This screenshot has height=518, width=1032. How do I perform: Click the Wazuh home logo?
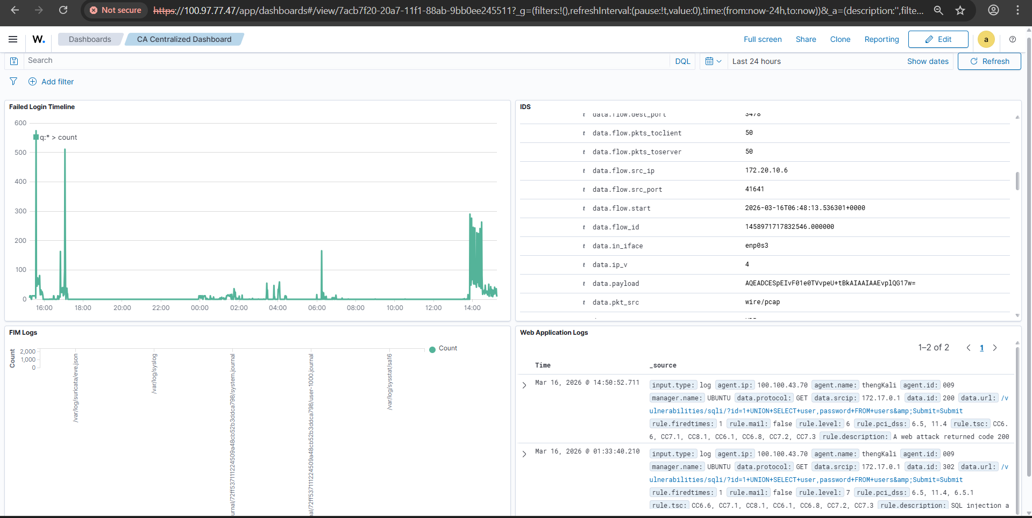tap(38, 39)
